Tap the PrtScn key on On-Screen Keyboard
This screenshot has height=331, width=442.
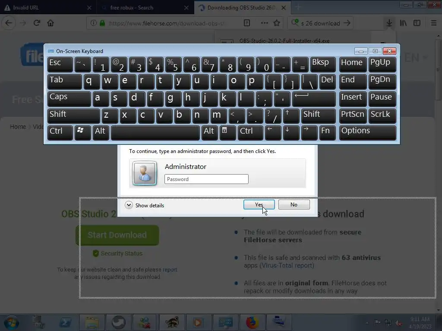coord(353,116)
